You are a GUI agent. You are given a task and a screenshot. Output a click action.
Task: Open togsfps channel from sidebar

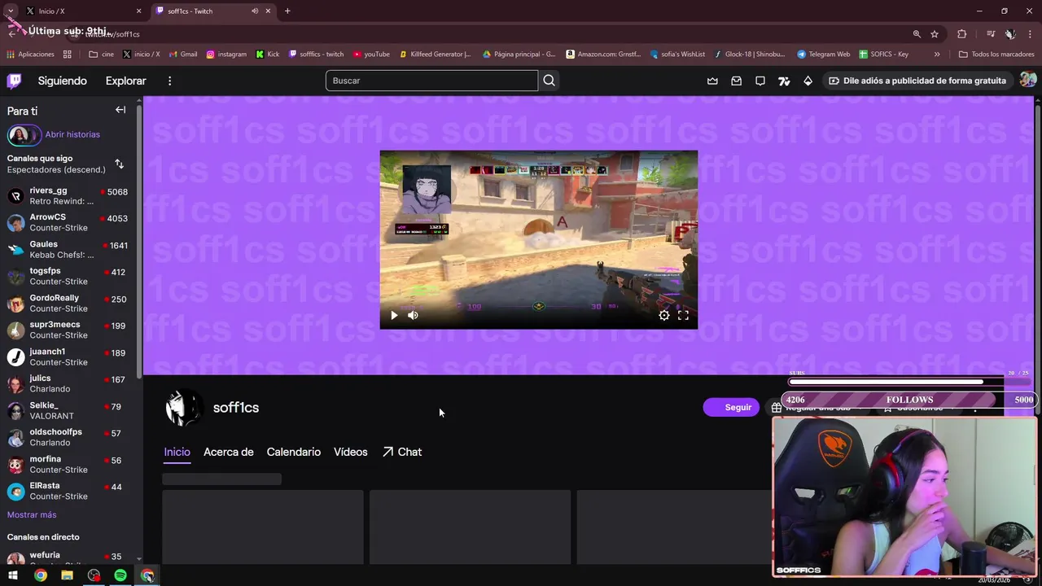tap(68, 276)
